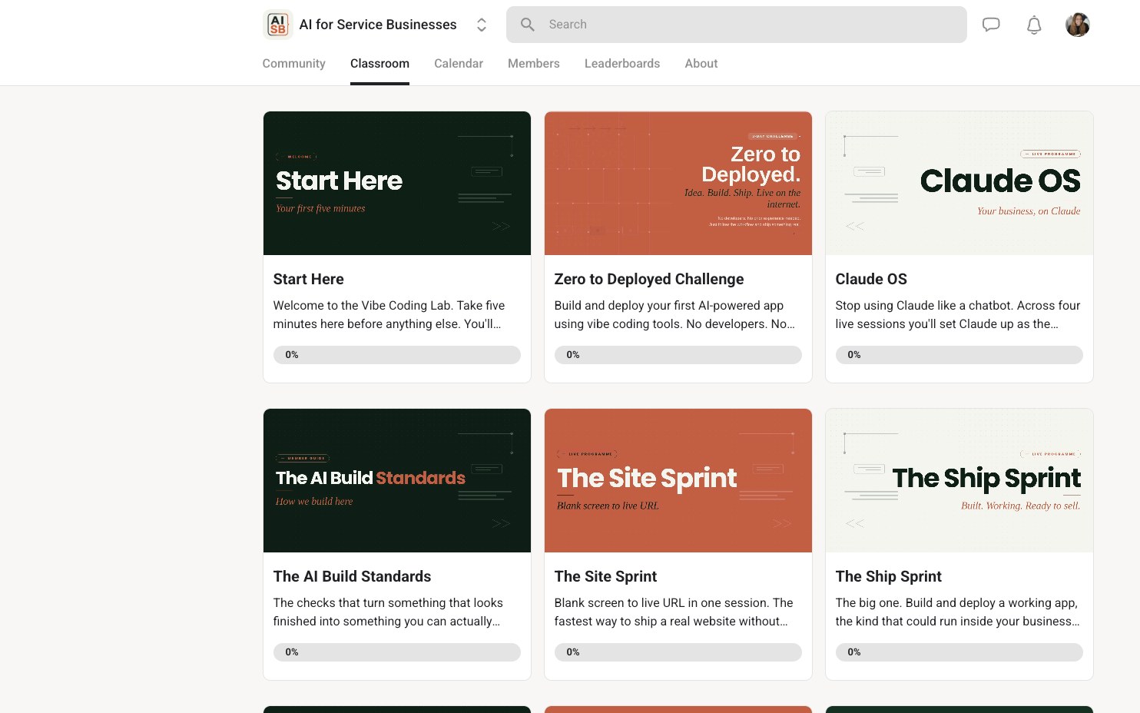The image size is (1140, 713).
Task: Click The AI Build Standards title
Action: [x=352, y=576]
